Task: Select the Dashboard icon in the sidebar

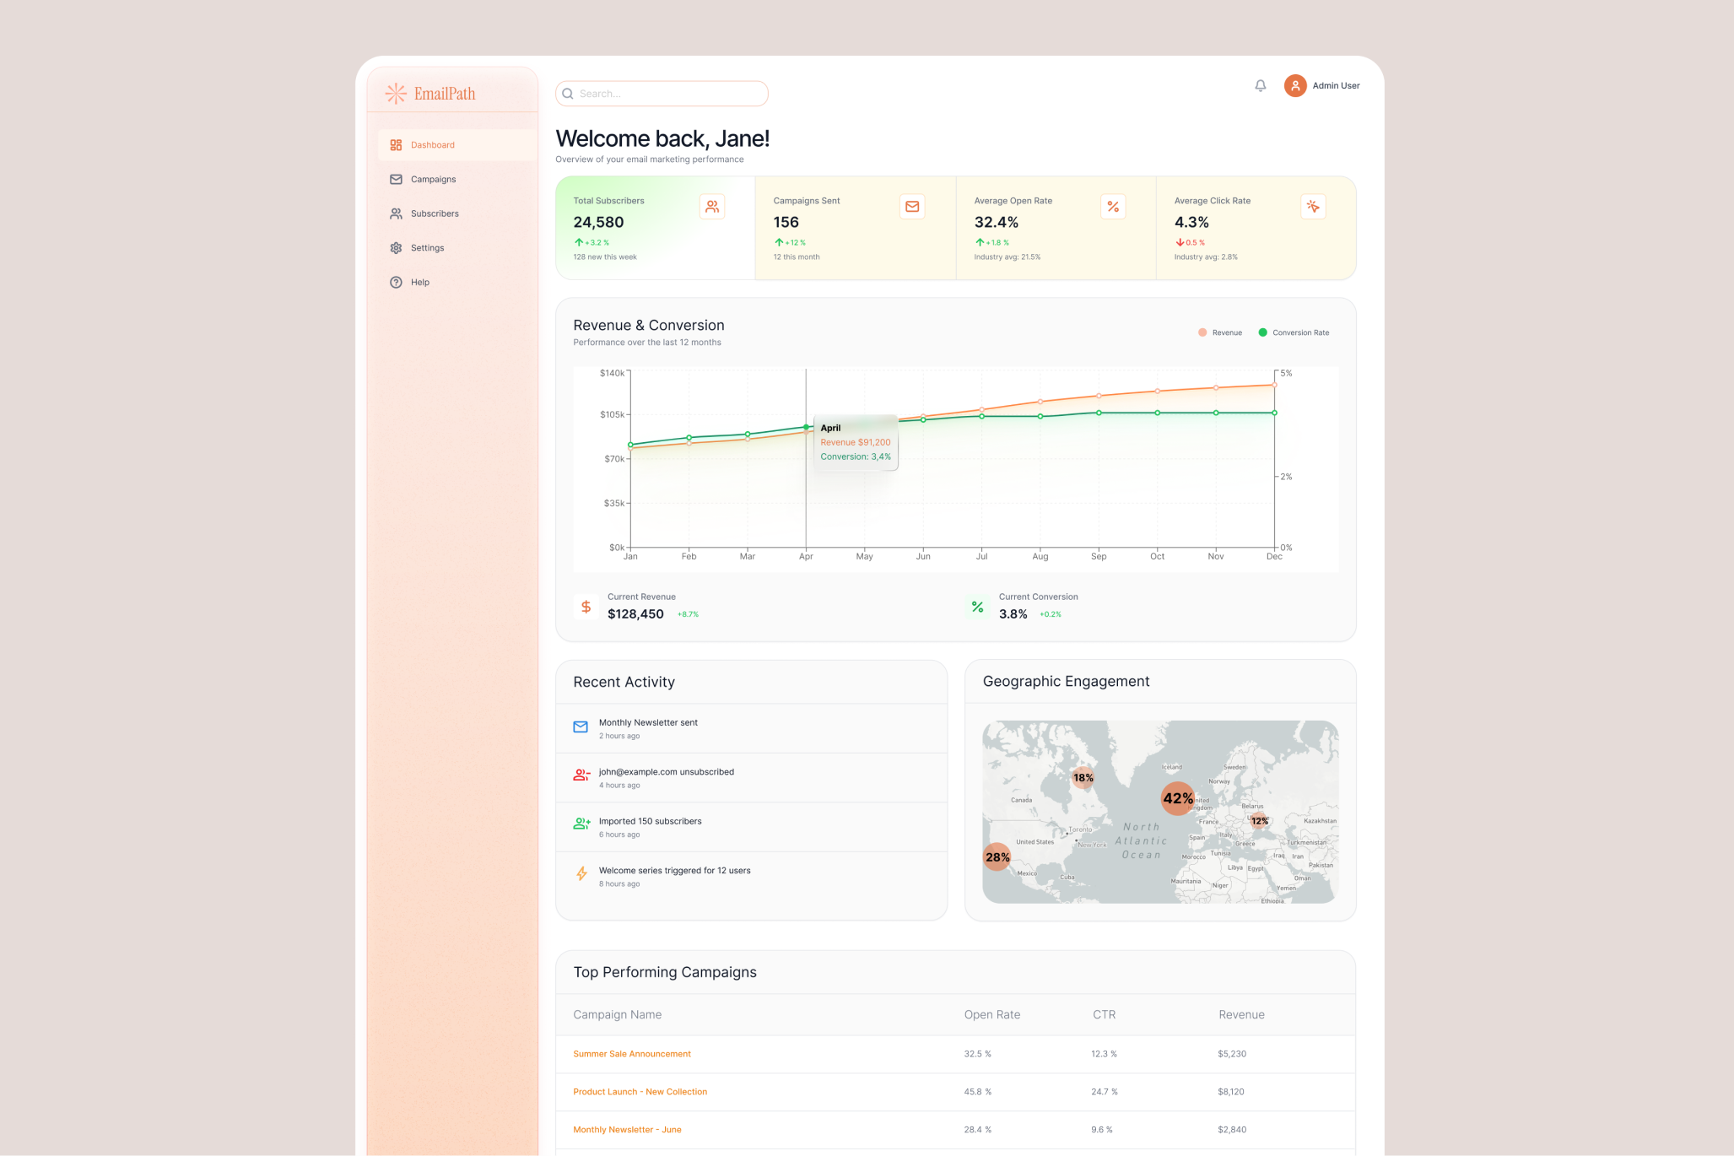Action: 396,144
